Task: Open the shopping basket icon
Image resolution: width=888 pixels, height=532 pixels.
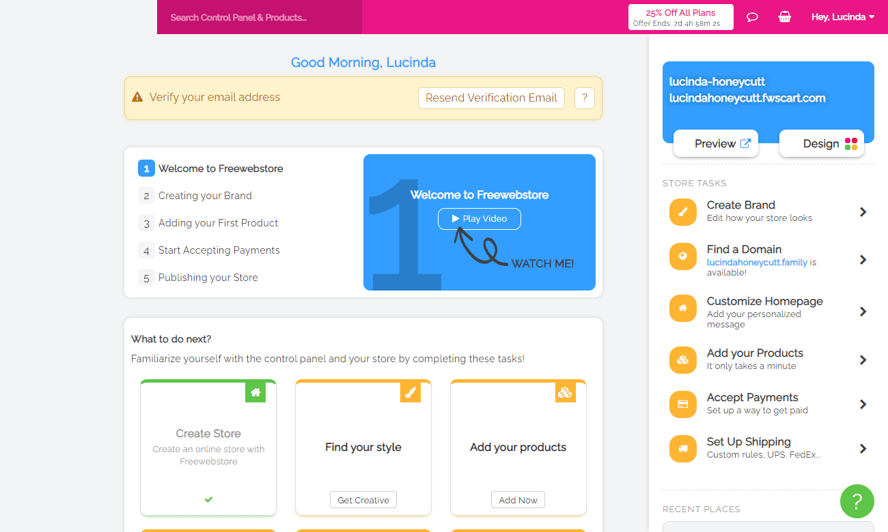Action: (x=785, y=17)
